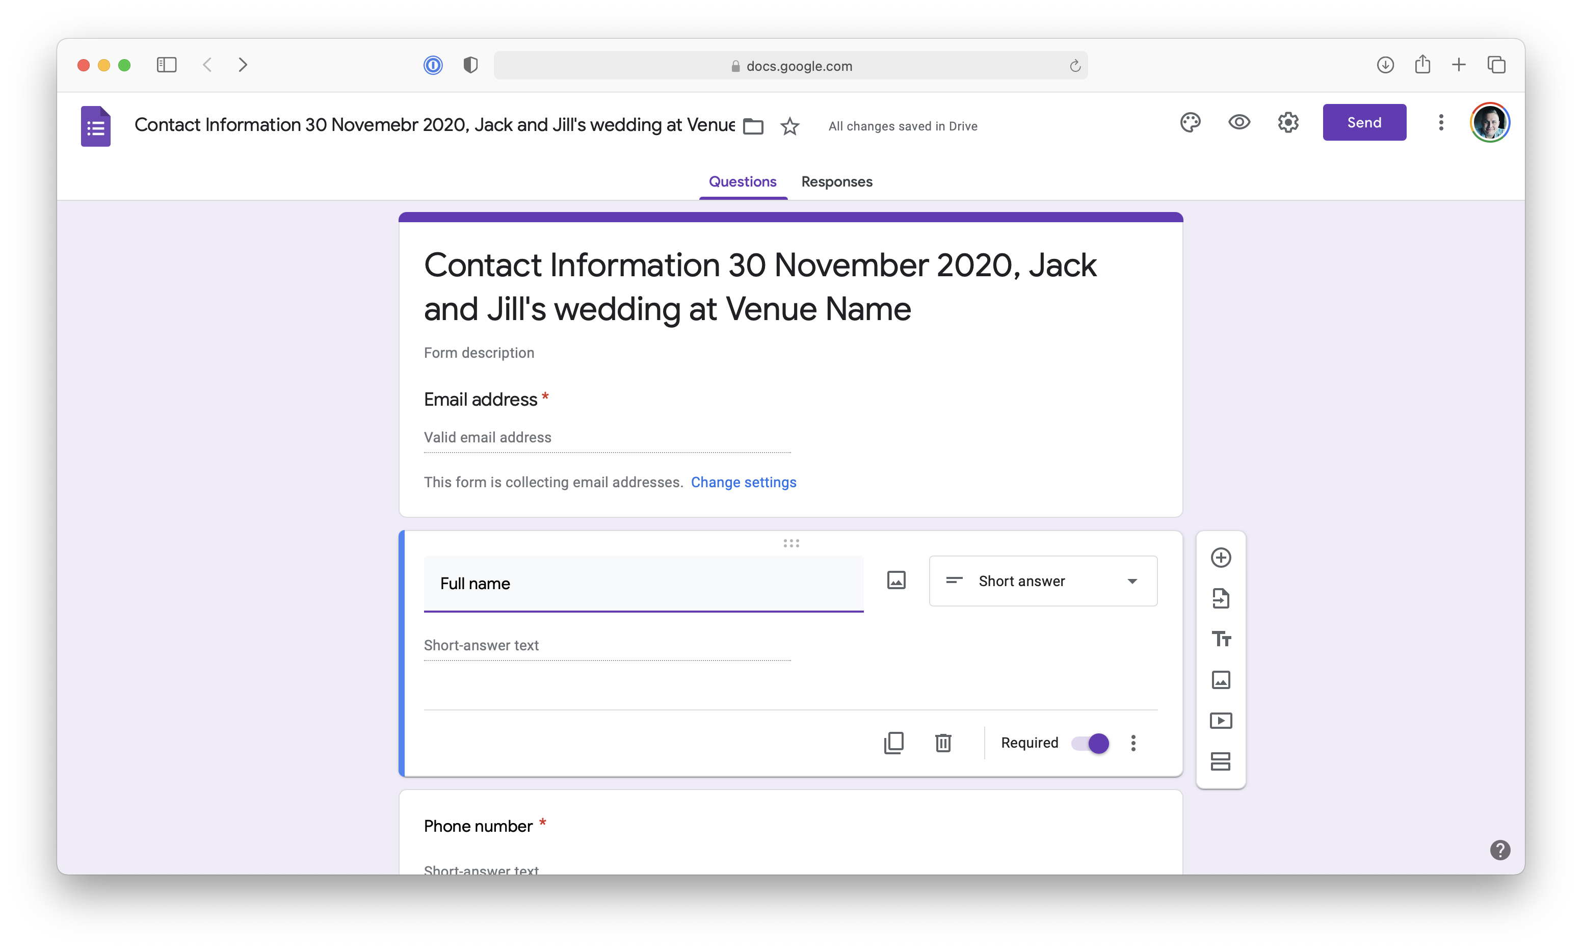Add section from the side toolbar
Viewport: 1582px width, 950px height.
pyautogui.click(x=1221, y=761)
